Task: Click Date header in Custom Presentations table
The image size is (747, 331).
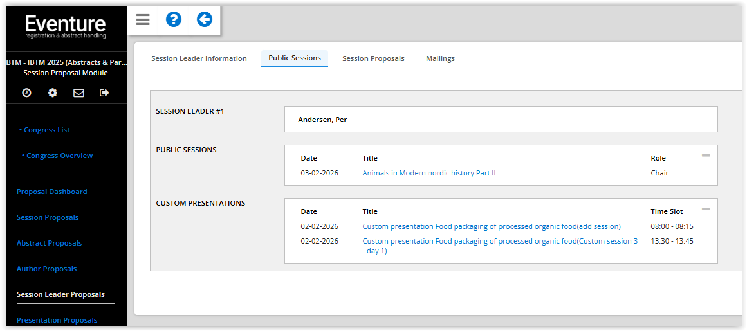Action: click(x=309, y=211)
